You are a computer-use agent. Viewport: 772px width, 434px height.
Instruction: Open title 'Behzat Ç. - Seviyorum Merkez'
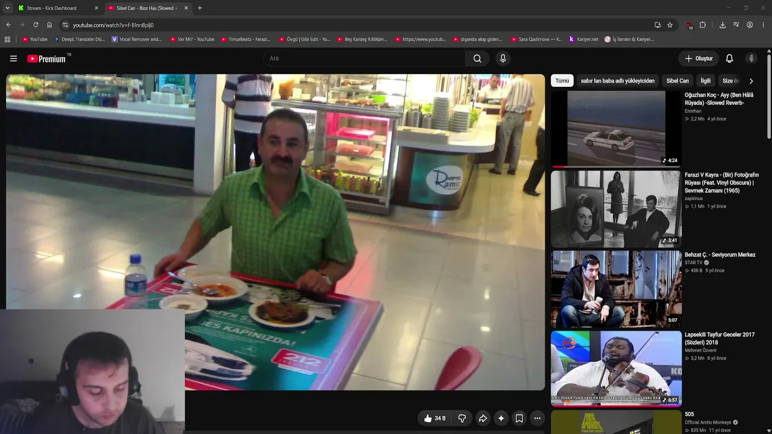coord(720,255)
